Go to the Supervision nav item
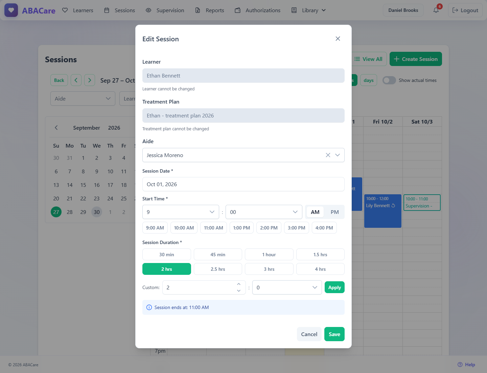The height and width of the screenshot is (373, 487). click(165, 10)
